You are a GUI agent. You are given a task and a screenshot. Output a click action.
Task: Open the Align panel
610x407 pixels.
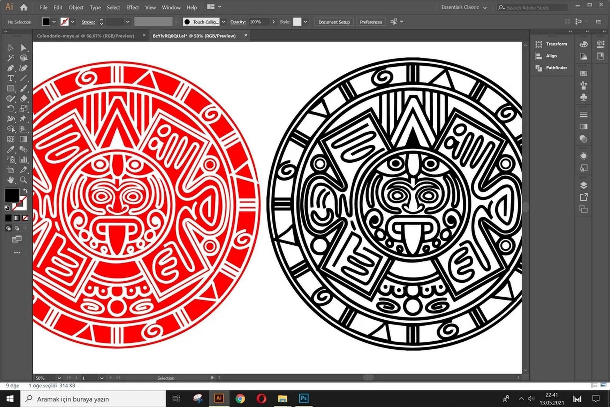pos(546,56)
